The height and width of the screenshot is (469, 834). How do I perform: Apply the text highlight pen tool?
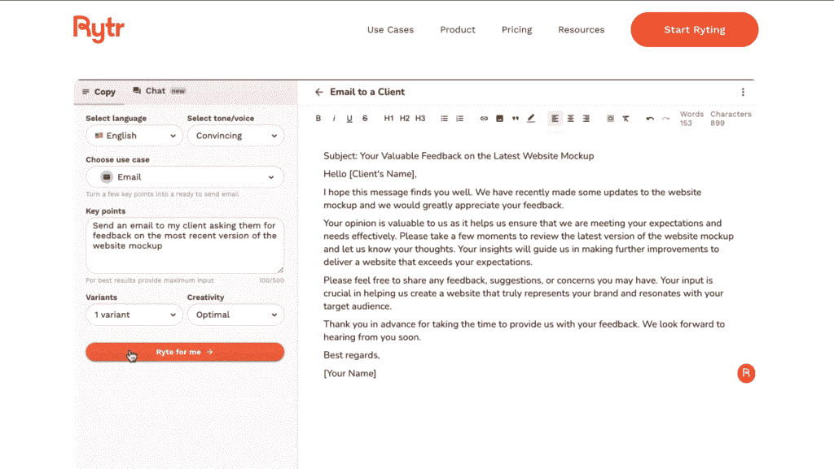pos(530,119)
